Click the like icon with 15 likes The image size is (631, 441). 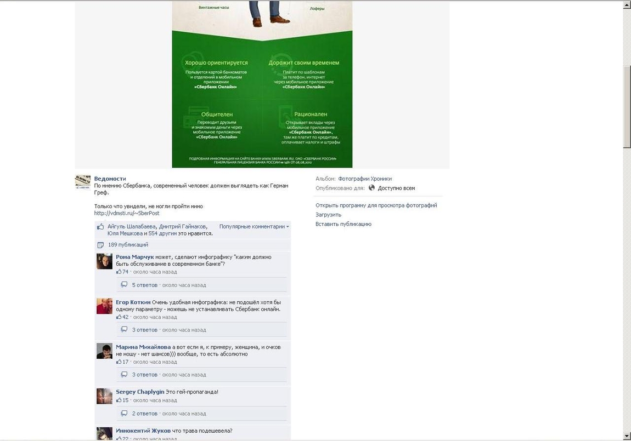click(x=119, y=400)
